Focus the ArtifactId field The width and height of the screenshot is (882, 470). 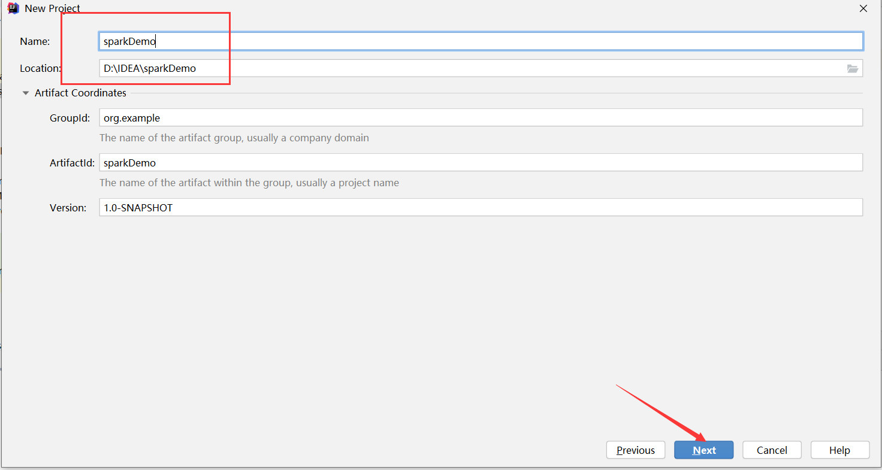click(x=481, y=163)
